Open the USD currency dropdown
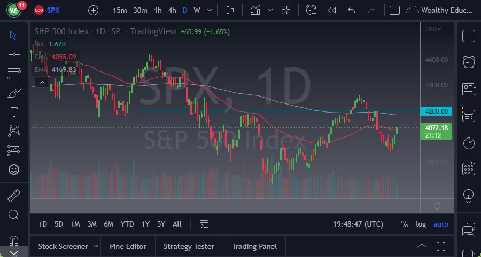This screenshot has width=481, height=257. point(433,29)
